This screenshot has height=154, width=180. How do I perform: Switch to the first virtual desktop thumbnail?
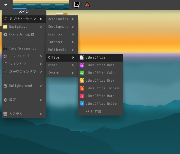[x=20, y=4]
